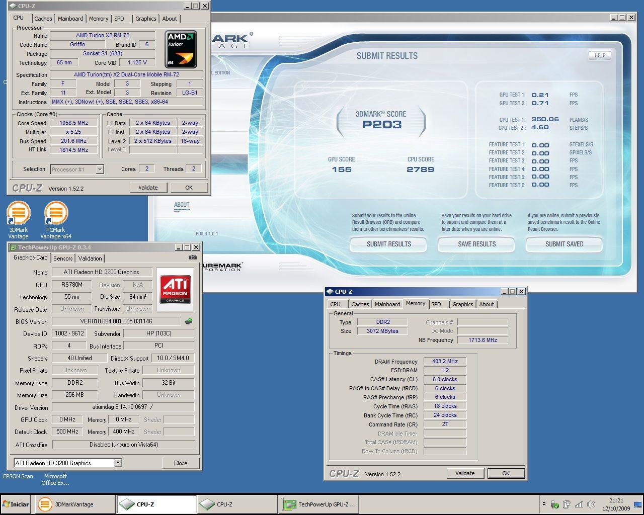This screenshot has height=515, width=644.
Task: Switch to TechPowerUp GPU-Z taskbar item
Action: coord(319,504)
